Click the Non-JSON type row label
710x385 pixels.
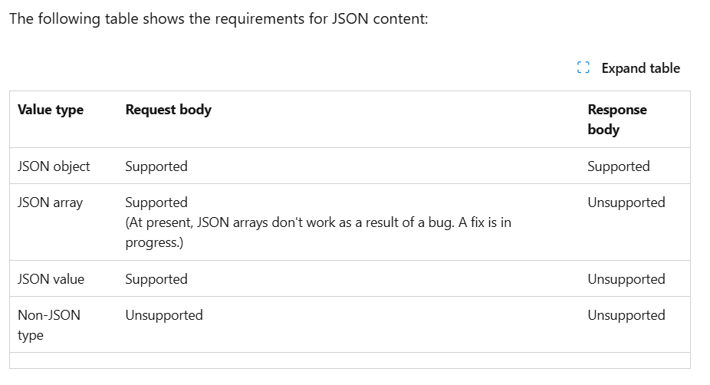(x=49, y=324)
